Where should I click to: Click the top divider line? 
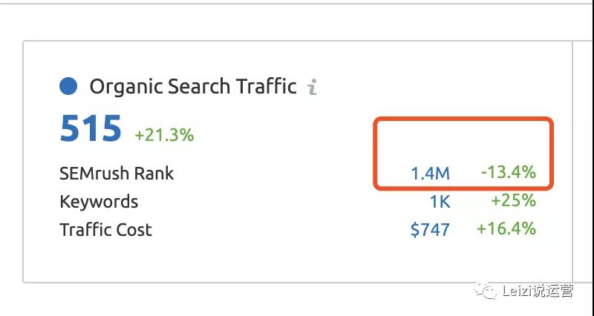tap(297, 3)
